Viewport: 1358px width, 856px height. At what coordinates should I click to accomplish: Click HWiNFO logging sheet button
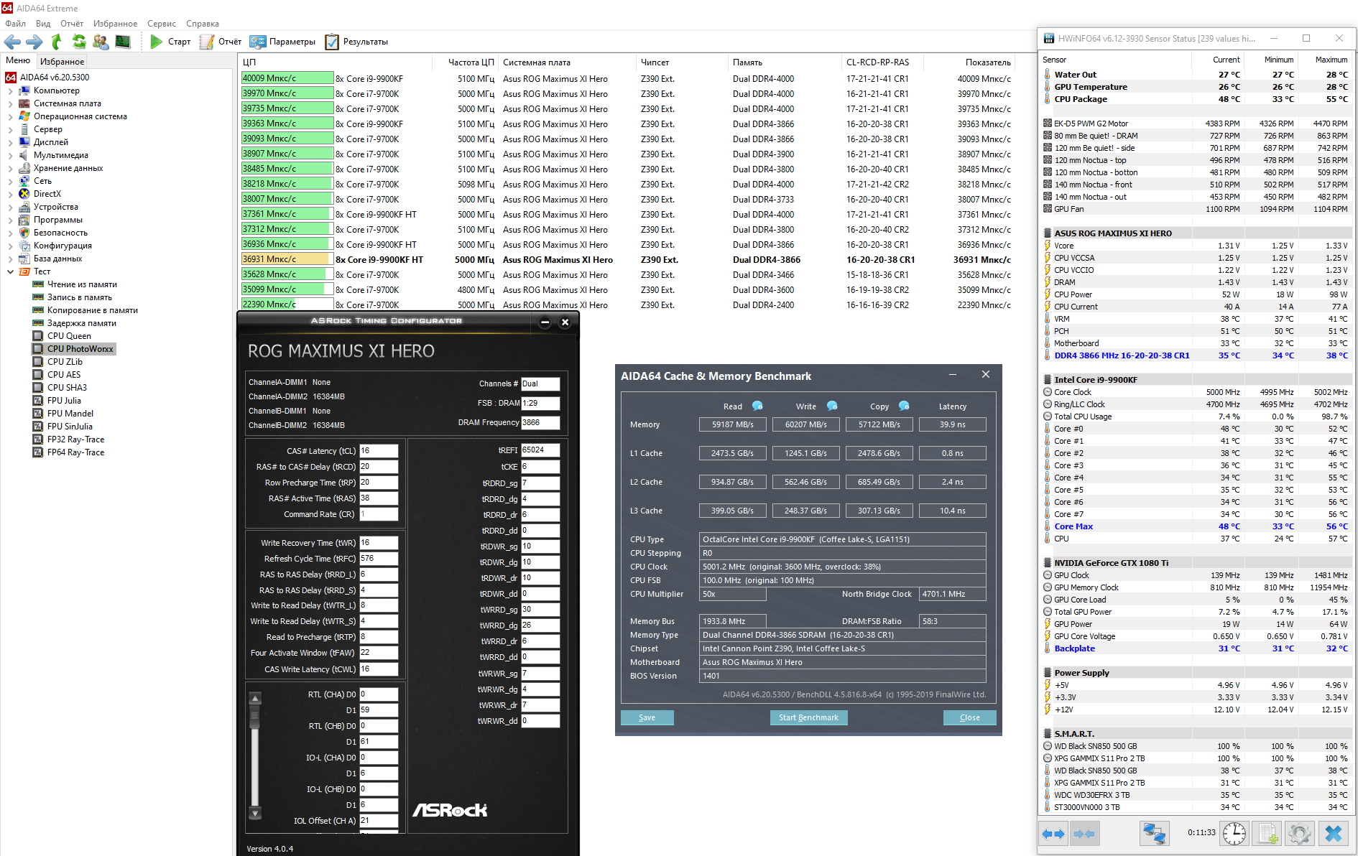tap(1267, 834)
